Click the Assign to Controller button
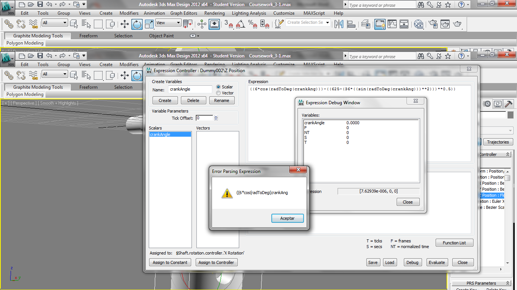This screenshot has height=290, width=517. pos(216,262)
